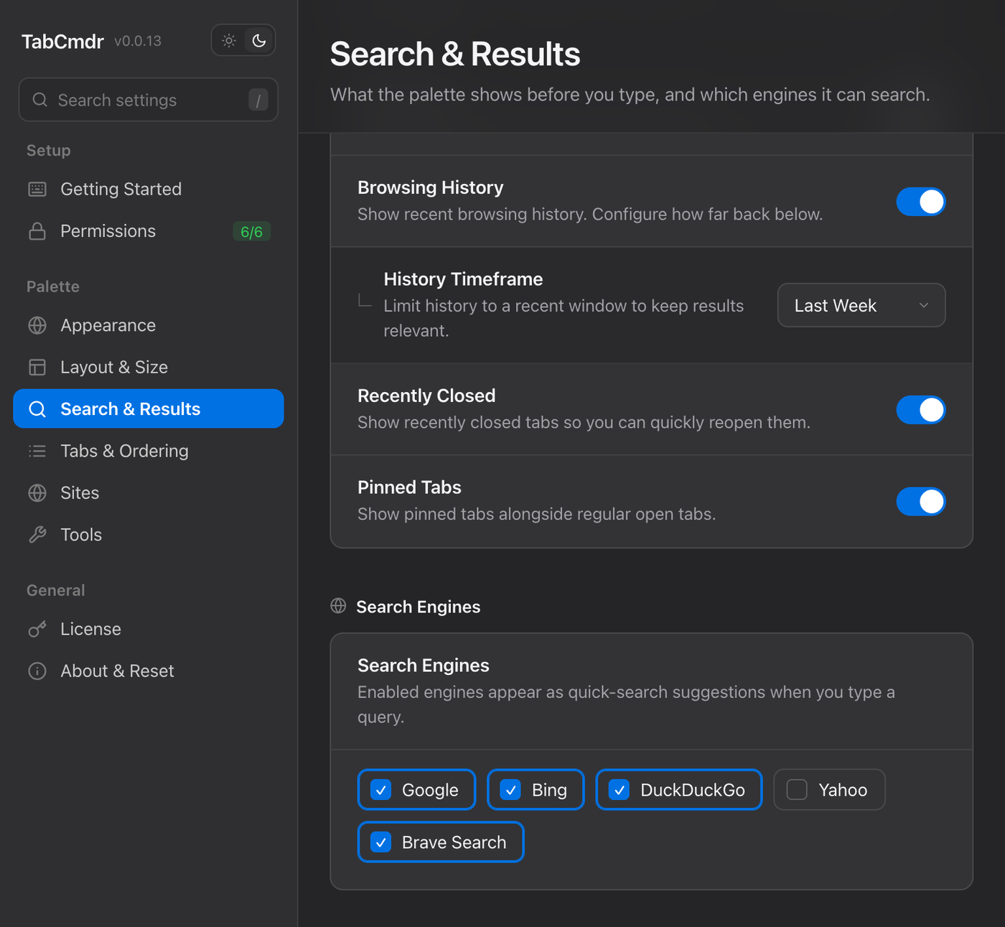This screenshot has height=927, width=1005.
Task: Open the Appearance settings
Action: pos(149,325)
